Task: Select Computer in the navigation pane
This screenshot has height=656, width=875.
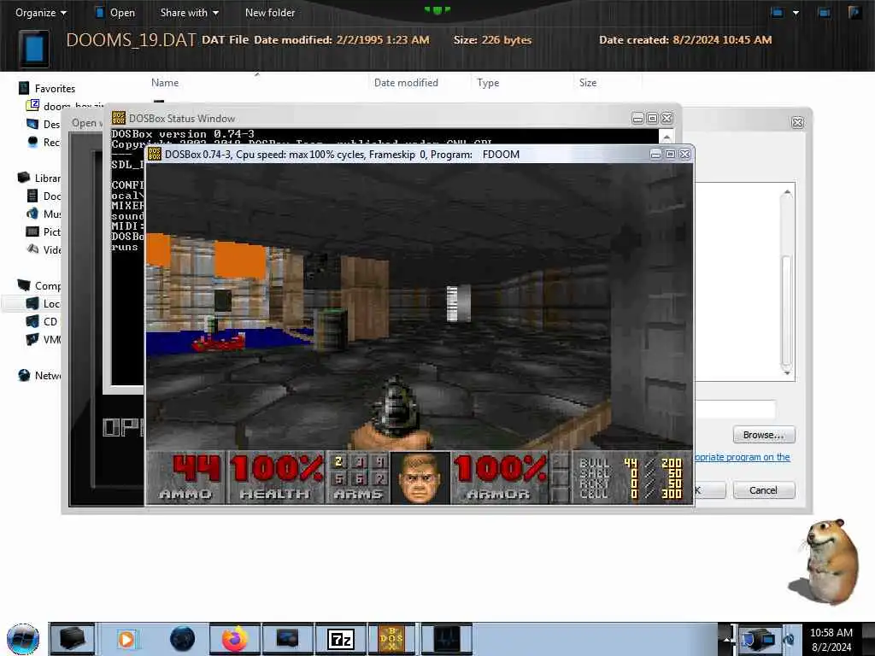Action: [39, 285]
